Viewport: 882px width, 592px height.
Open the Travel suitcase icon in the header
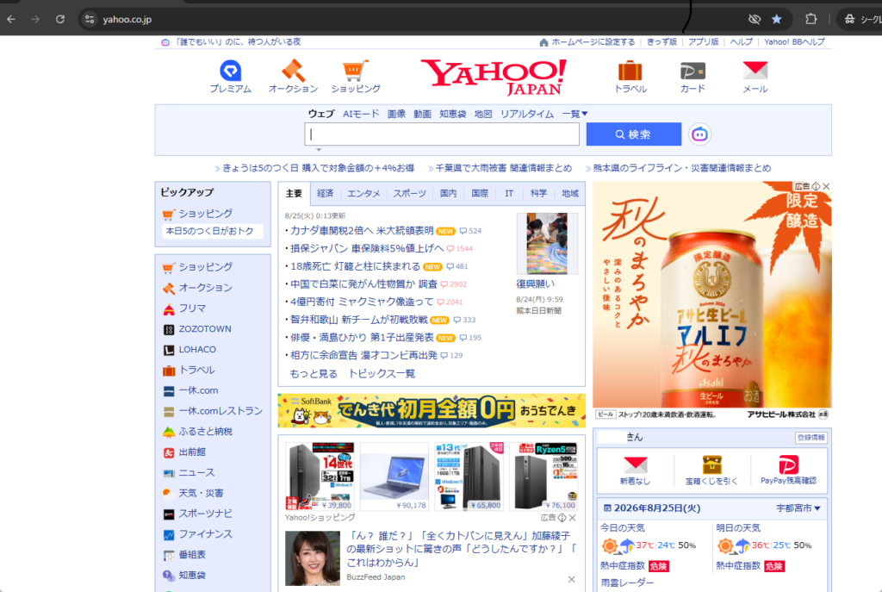pyautogui.click(x=630, y=71)
